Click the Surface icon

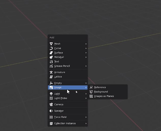(x=51, y=53)
